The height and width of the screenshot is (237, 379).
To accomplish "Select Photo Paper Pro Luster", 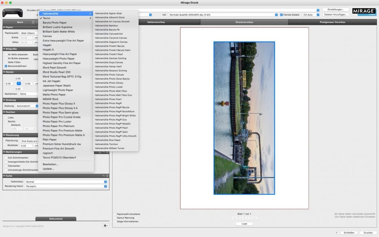I will [66, 121].
